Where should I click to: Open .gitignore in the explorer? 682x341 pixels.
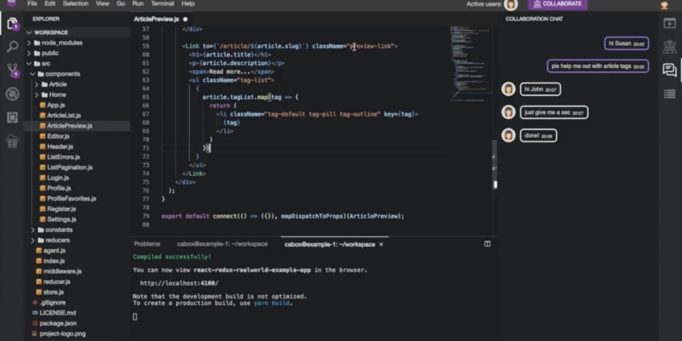pyautogui.click(x=53, y=302)
